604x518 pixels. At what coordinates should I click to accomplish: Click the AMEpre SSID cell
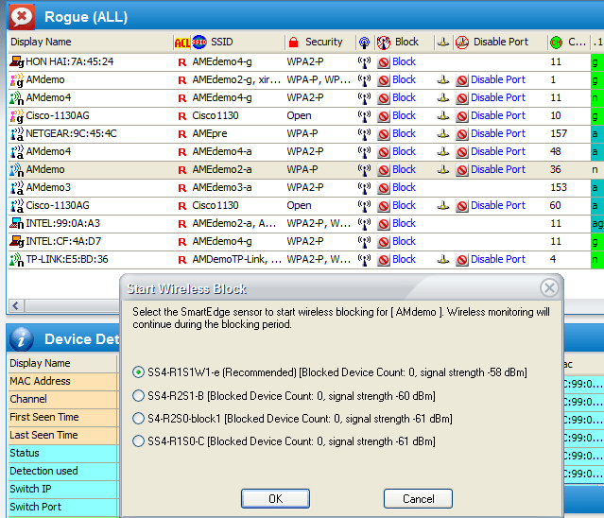point(210,133)
